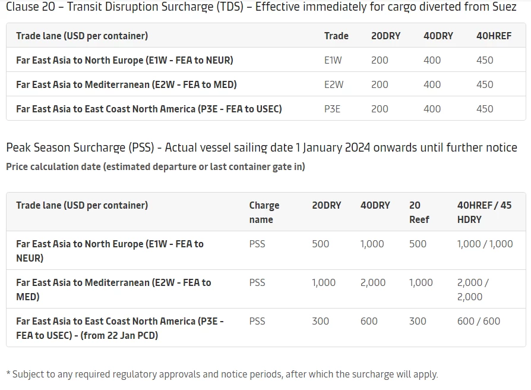531x390 pixels.
Task: Click the Peak Season Surcharge heading
Action: 261,147
